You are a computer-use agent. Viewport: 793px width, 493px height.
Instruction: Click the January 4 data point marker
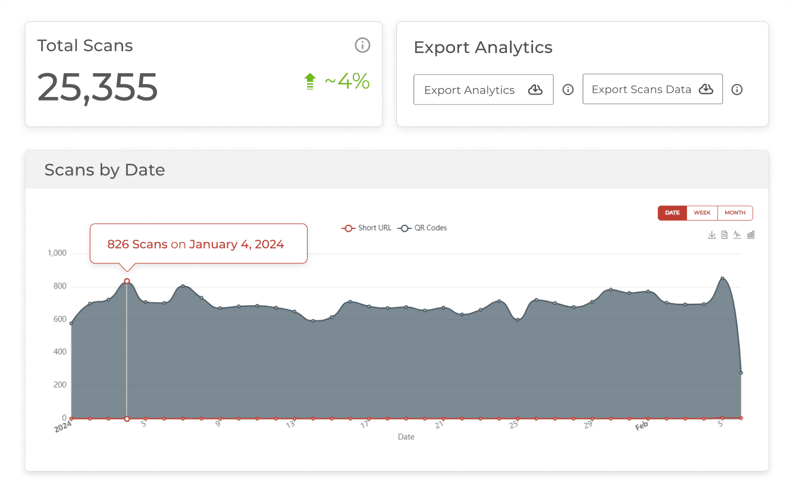127,281
